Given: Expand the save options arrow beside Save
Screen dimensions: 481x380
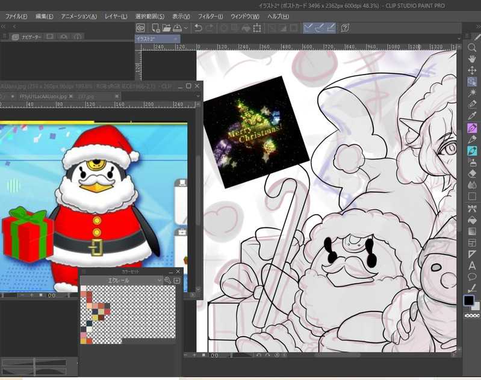Looking at the screenshot, I should point(185,28).
